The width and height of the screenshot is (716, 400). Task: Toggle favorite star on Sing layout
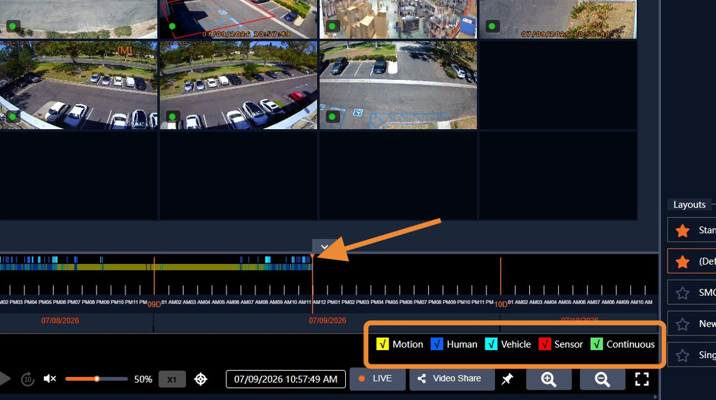(682, 355)
